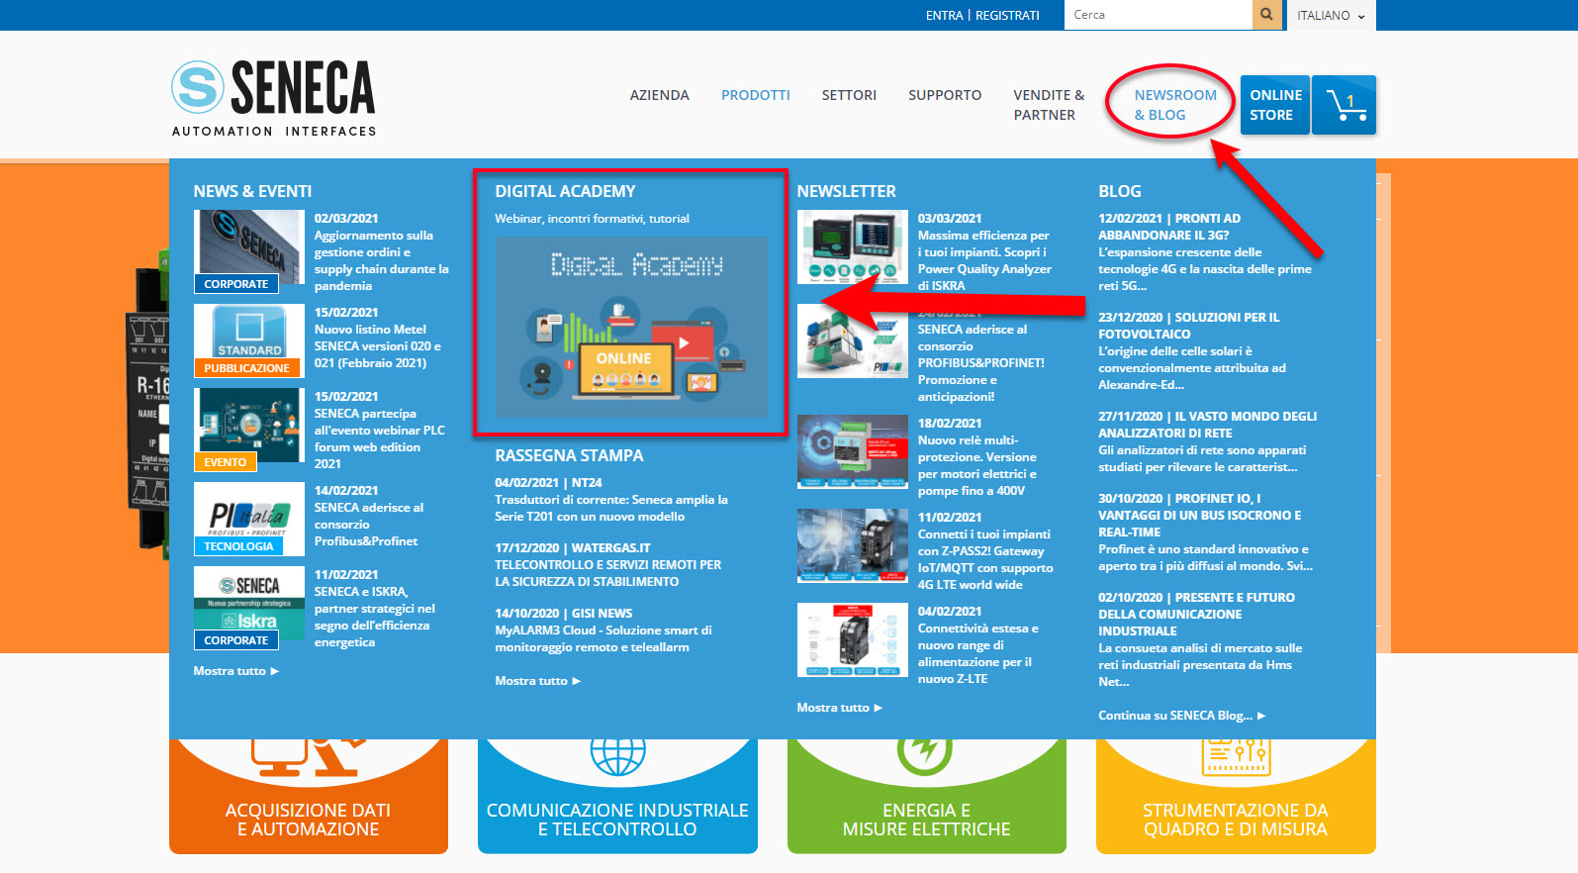Click Mostra tutto under Newsletter
The height and width of the screenshot is (873, 1578).
click(x=840, y=708)
